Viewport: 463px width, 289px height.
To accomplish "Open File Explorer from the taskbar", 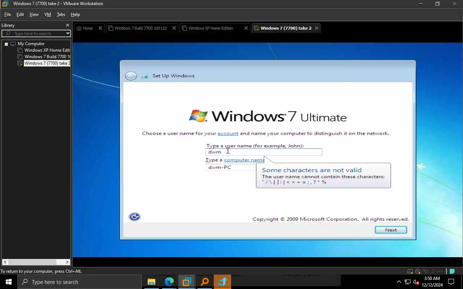I will pos(151,282).
